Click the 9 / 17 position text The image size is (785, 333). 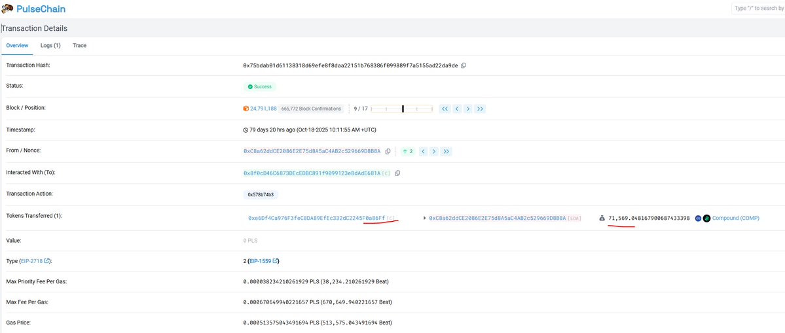pyautogui.click(x=361, y=109)
